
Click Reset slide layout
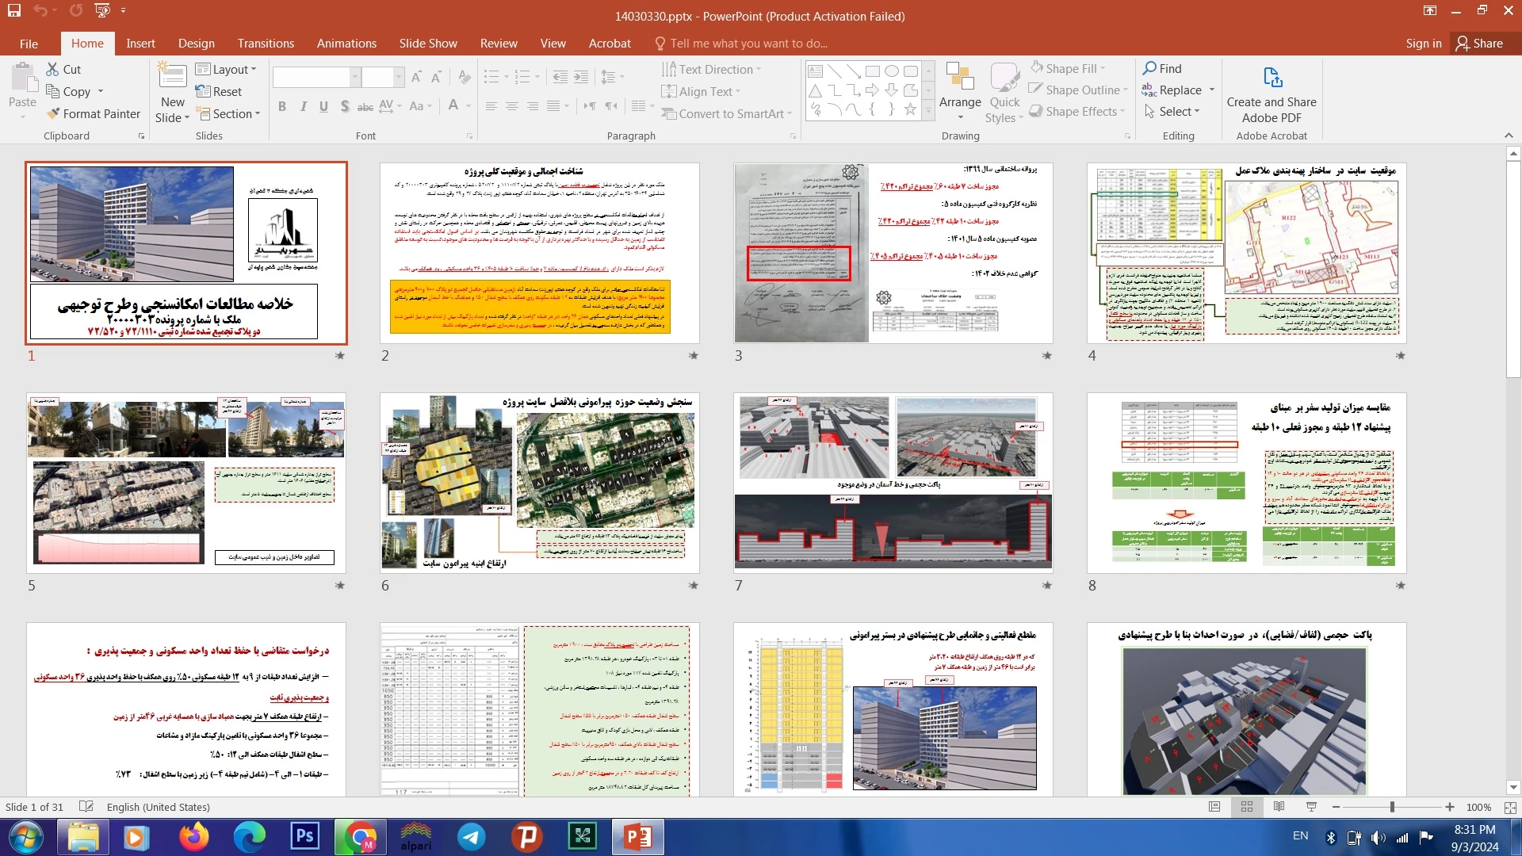pyautogui.click(x=219, y=91)
